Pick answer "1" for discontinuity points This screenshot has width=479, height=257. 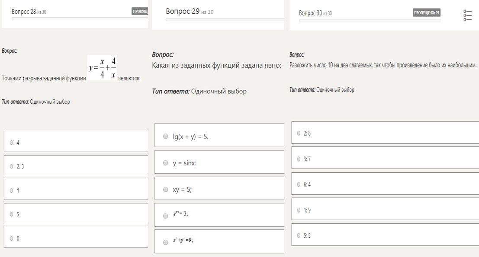12,190
